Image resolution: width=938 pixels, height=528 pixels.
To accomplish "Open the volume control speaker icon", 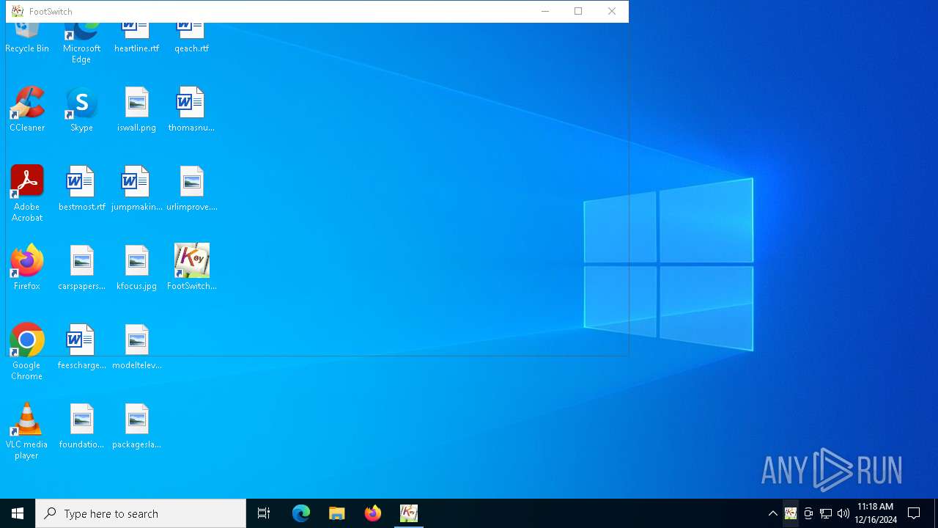I will [843, 513].
